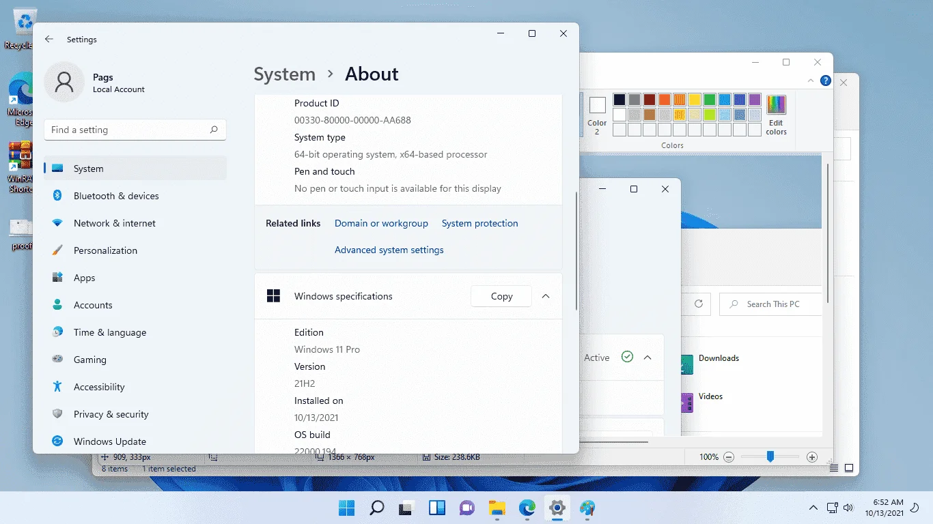Image resolution: width=933 pixels, height=524 pixels.
Task: Open the Domain or workgroup link
Action: pyautogui.click(x=381, y=223)
